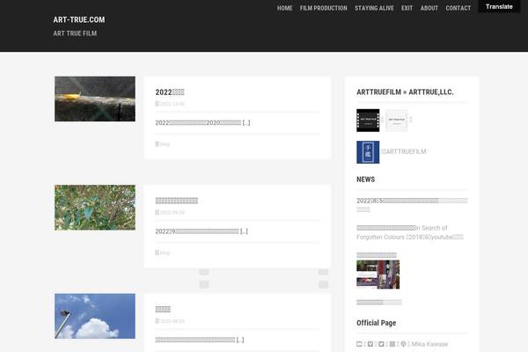The width and height of the screenshot is (528, 352).
Task: Click the calendar icon of the first post
Action: [157, 104]
